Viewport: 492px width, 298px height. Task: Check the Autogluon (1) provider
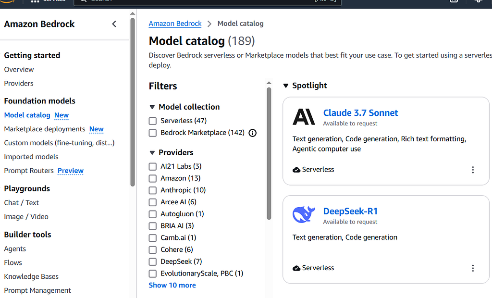coord(153,214)
